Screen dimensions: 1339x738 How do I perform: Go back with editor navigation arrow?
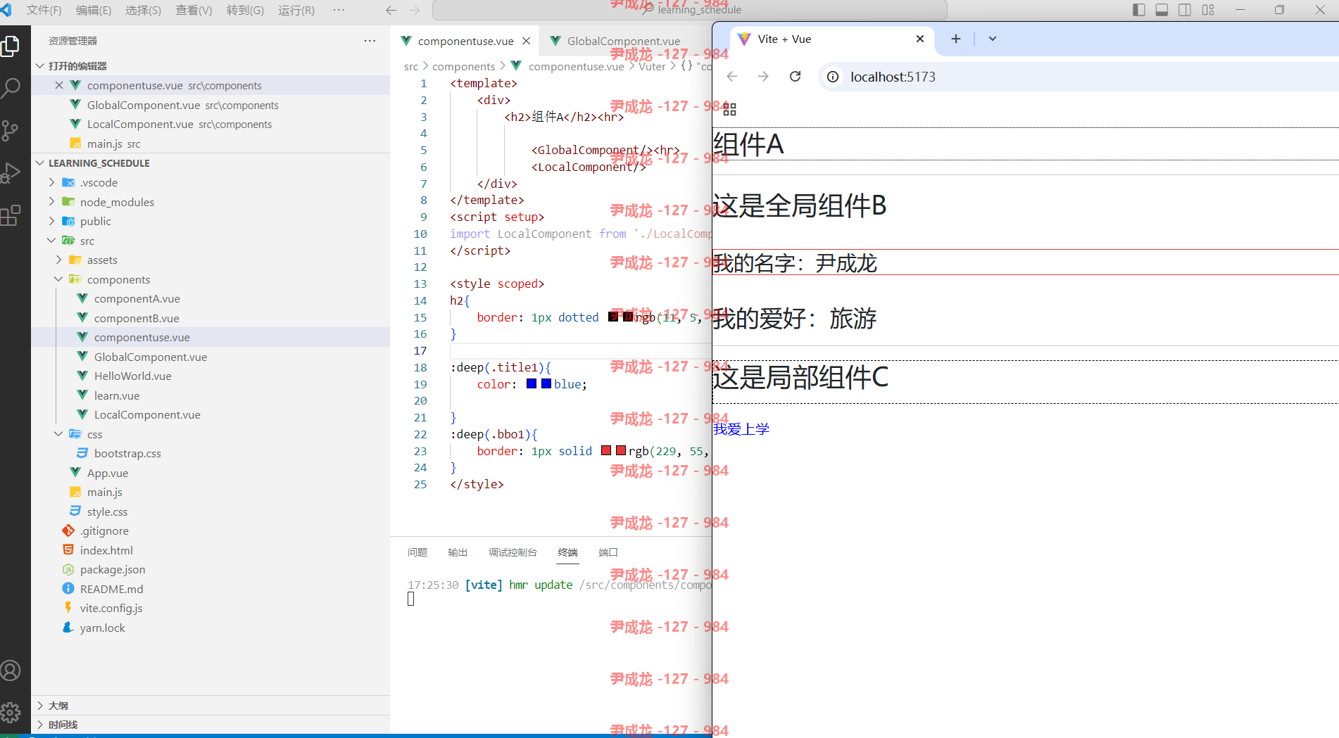391,11
